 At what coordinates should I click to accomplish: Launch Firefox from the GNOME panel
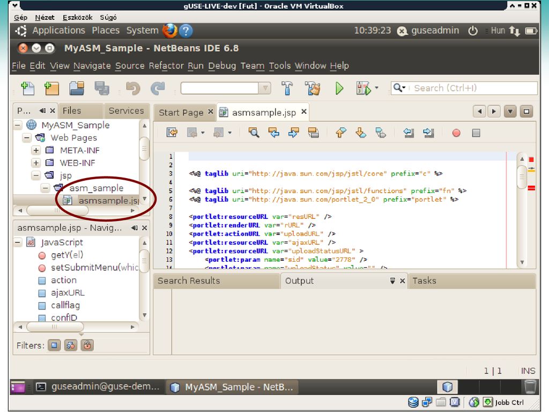(170, 31)
